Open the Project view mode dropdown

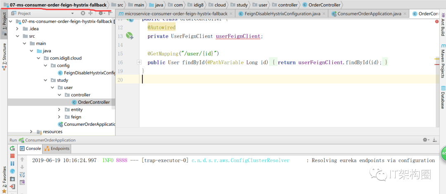[x=72, y=13]
